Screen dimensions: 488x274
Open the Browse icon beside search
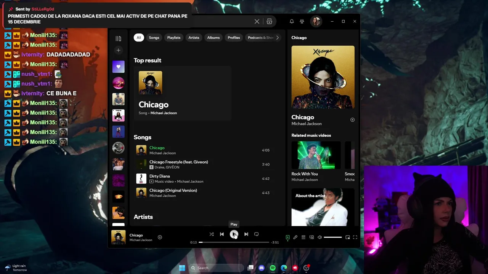point(269,21)
